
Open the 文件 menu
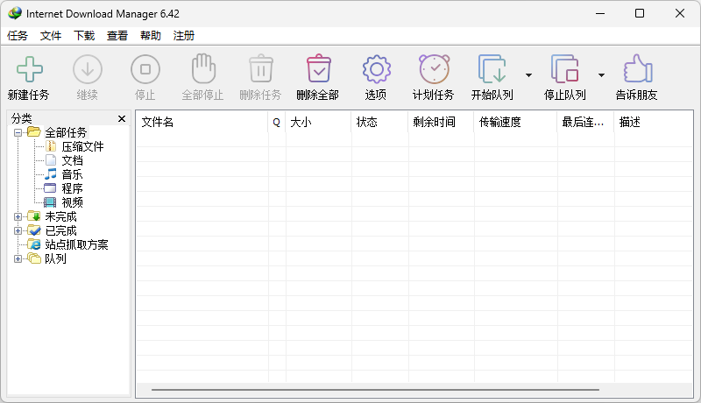click(x=51, y=36)
